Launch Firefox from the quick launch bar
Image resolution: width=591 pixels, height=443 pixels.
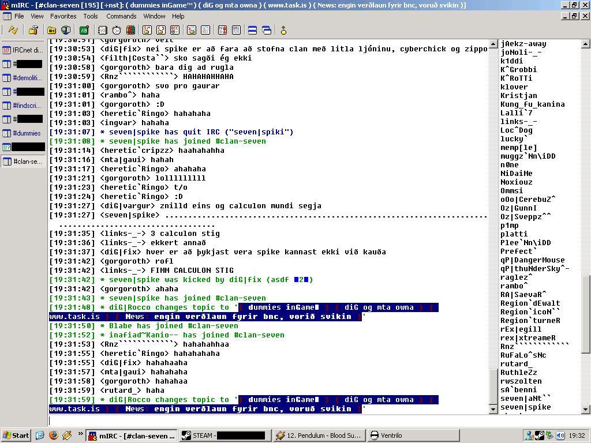(x=54, y=436)
